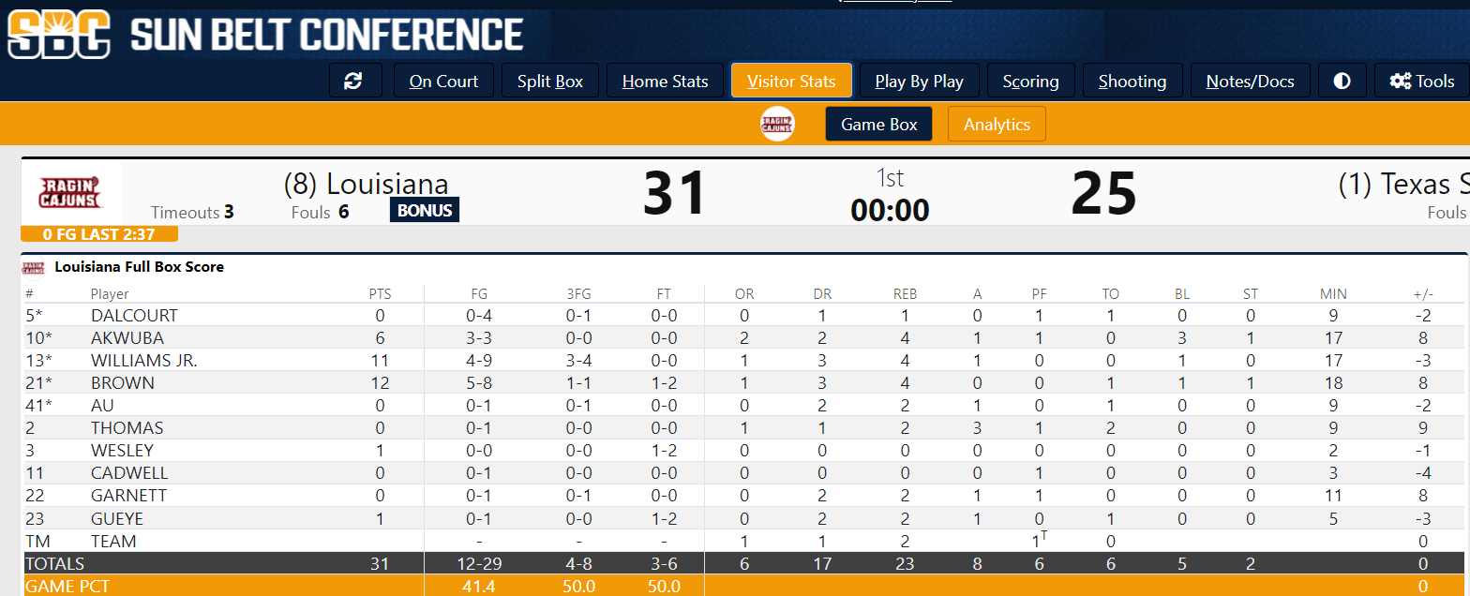Click the refresh arrows icon button
Viewport: 1470px width, 596px height.
pyautogui.click(x=353, y=82)
